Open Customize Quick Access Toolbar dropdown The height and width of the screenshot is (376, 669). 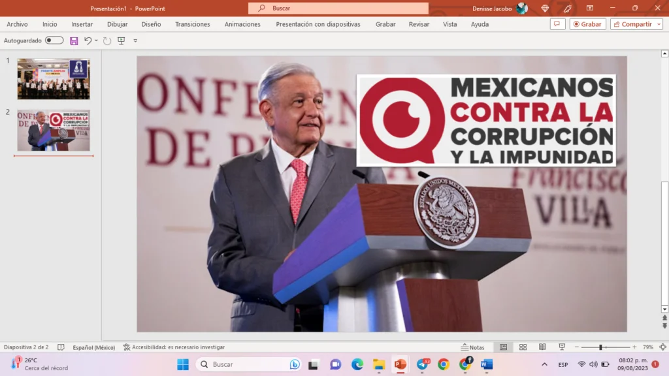pos(135,40)
